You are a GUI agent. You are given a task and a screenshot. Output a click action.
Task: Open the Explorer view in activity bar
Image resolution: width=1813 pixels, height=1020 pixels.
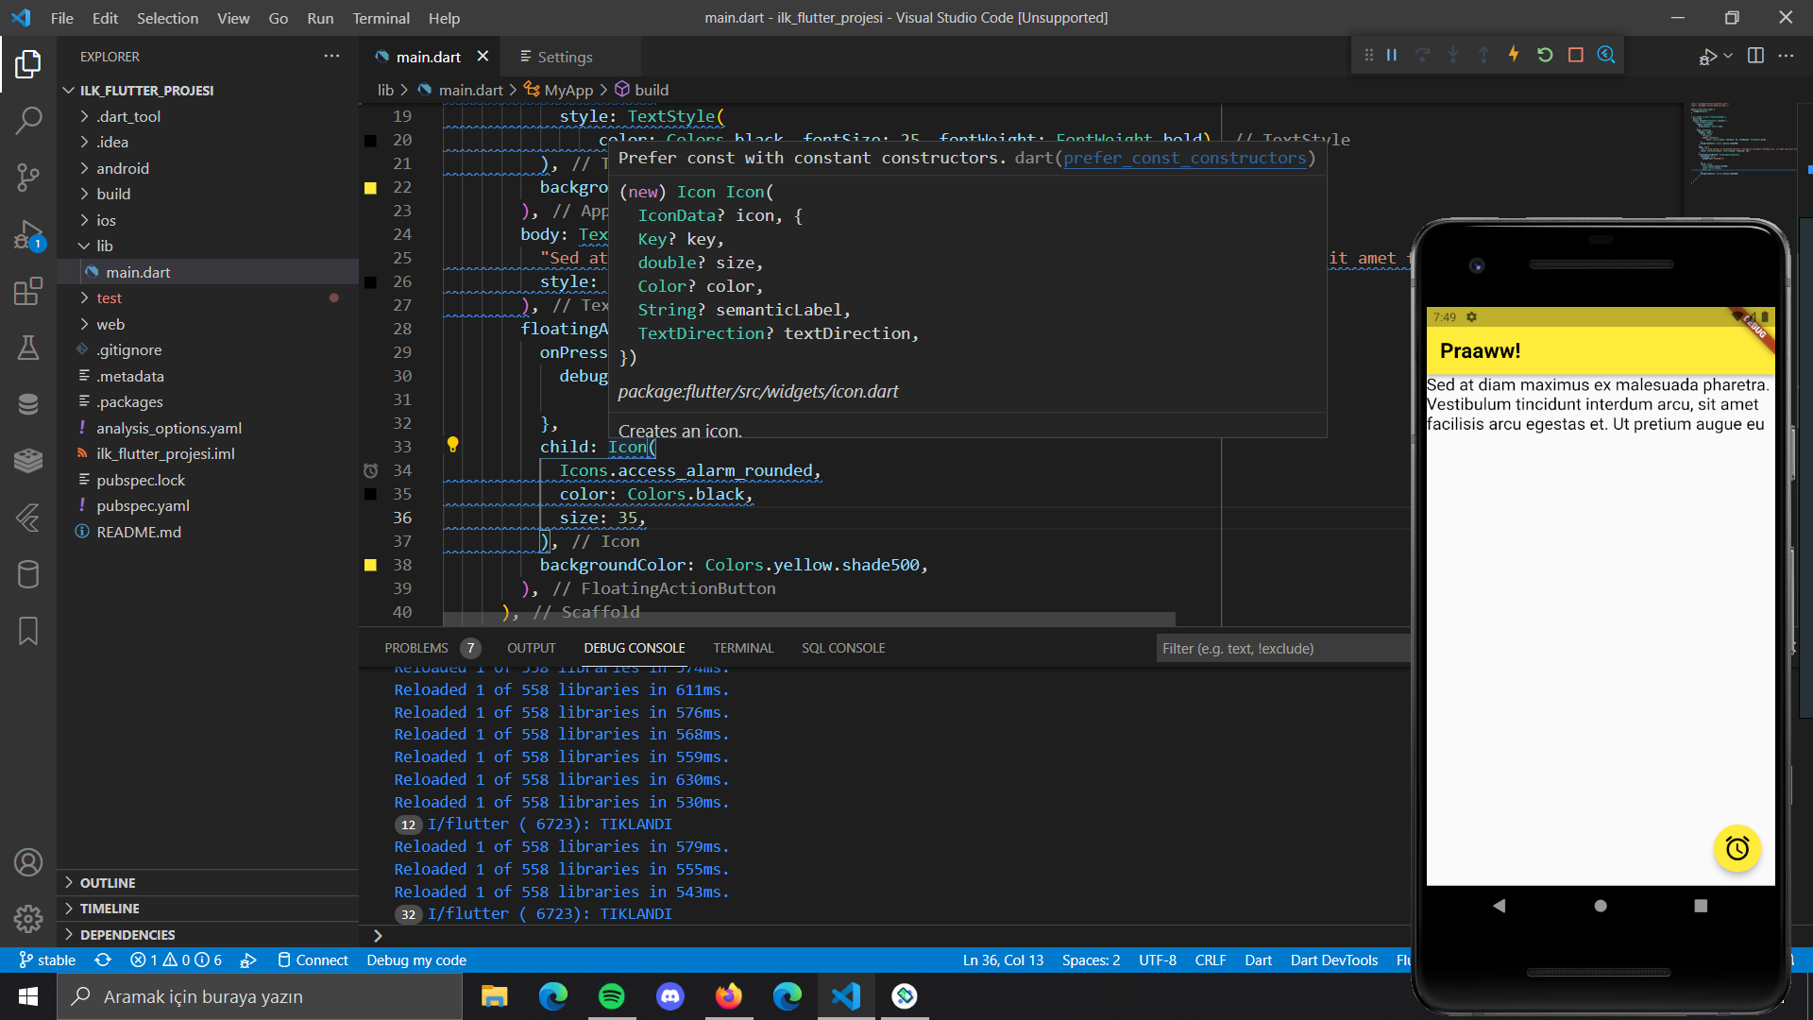[x=28, y=64]
